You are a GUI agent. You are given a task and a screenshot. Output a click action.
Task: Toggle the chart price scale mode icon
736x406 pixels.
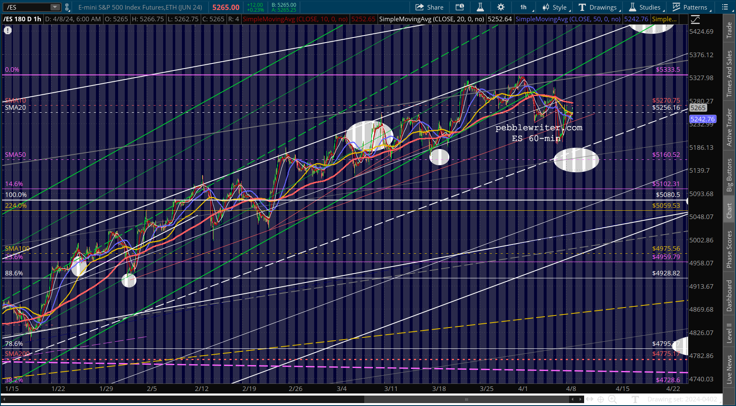(x=695, y=19)
